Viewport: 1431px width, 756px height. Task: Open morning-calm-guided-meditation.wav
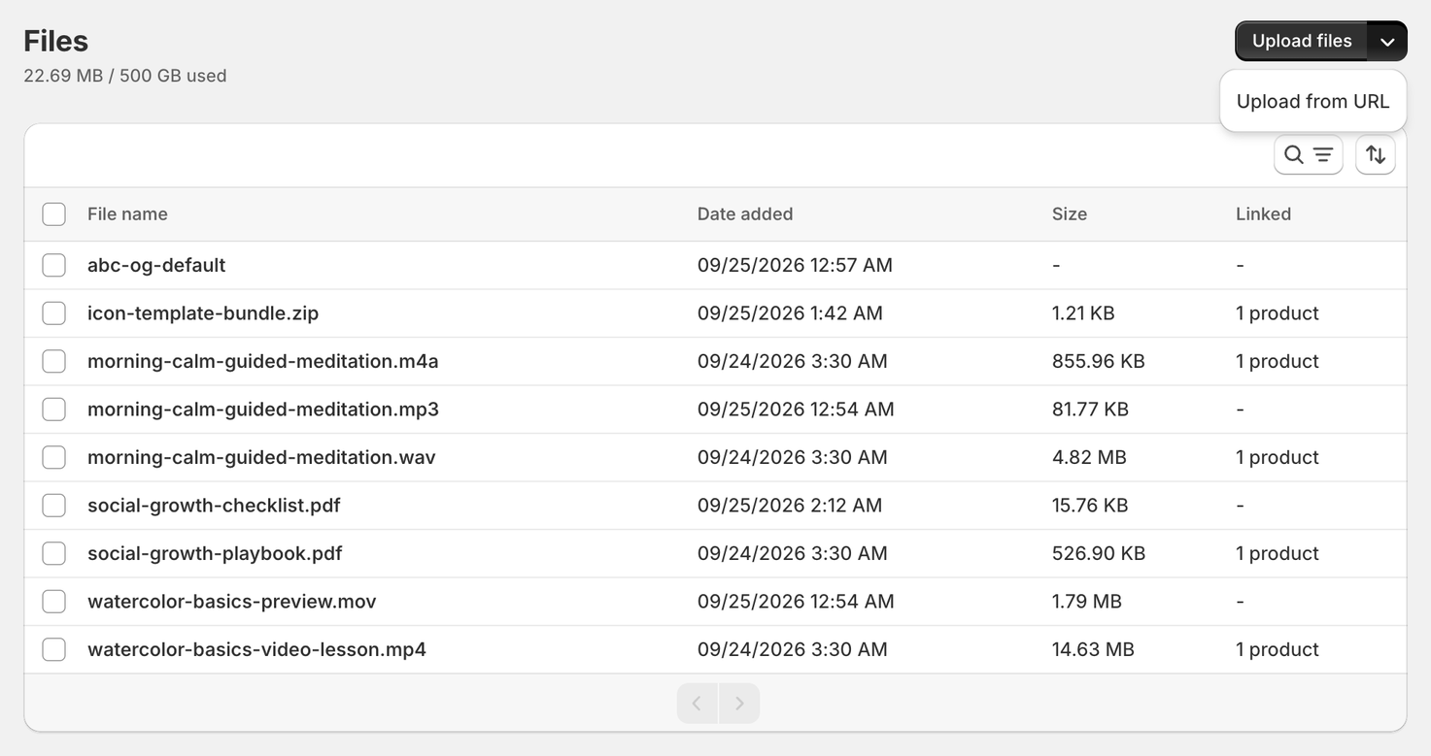point(261,457)
